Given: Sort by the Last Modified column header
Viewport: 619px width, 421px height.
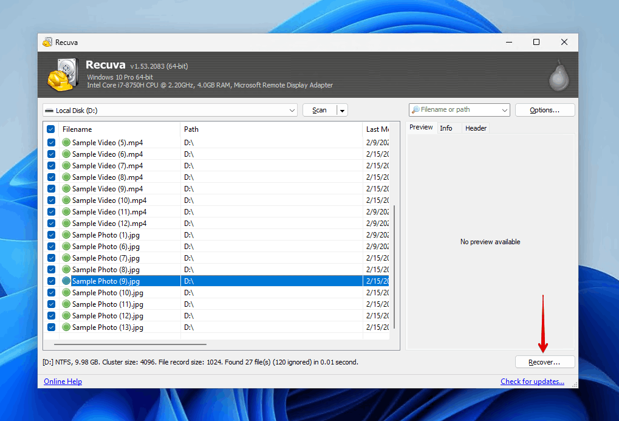Looking at the screenshot, I should pyautogui.click(x=376, y=129).
